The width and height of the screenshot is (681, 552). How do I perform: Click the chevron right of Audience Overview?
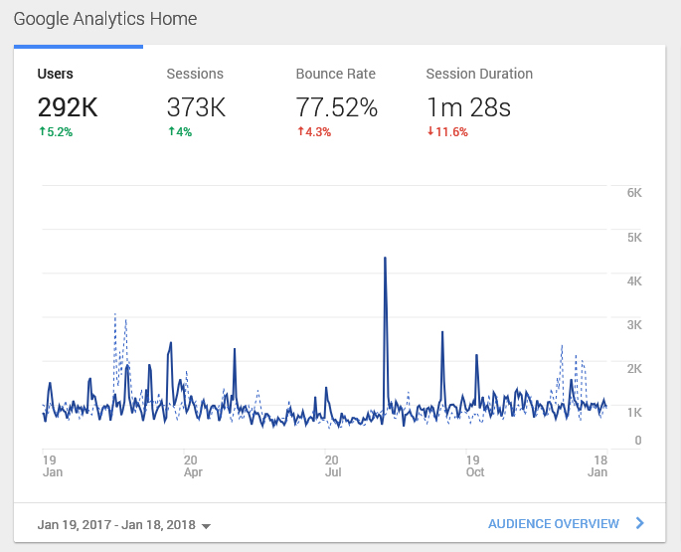point(639,523)
